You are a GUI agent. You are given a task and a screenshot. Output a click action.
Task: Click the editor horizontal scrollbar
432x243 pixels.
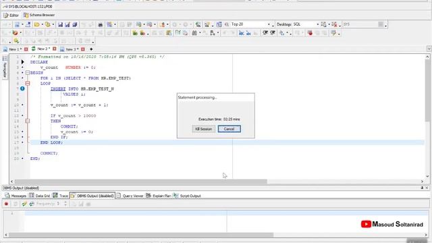pyautogui.click(x=140, y=182)
